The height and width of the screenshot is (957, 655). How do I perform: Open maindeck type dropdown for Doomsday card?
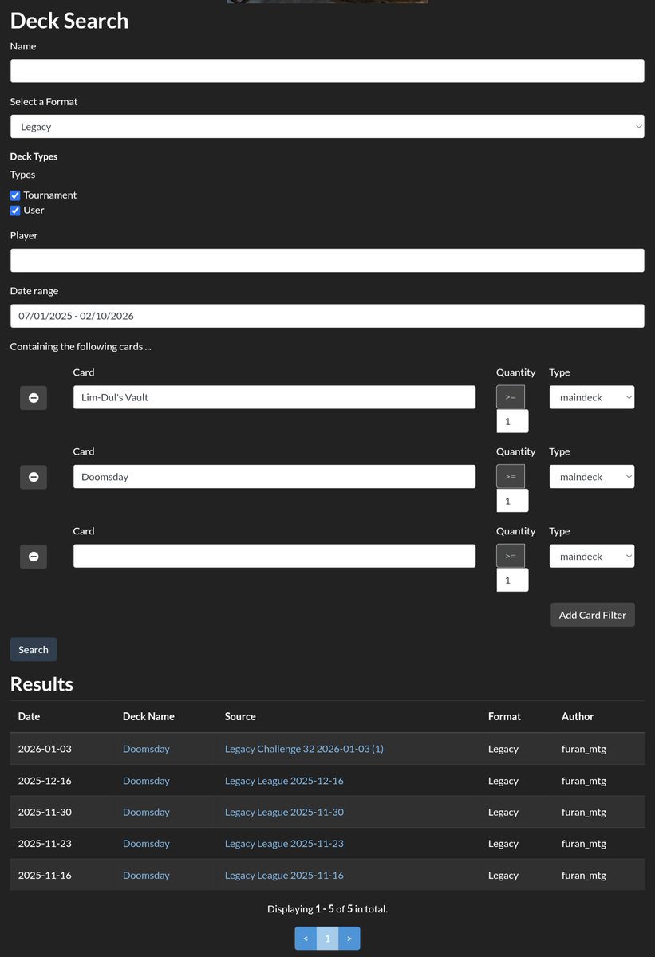point(592,477)
